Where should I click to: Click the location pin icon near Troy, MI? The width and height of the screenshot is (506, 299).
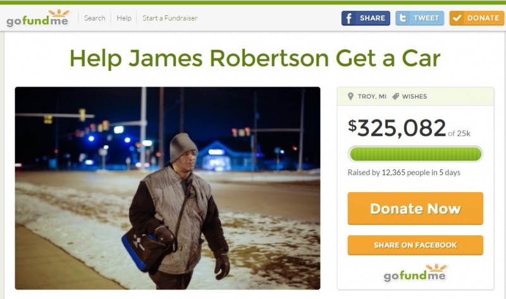tap(351, 97)
